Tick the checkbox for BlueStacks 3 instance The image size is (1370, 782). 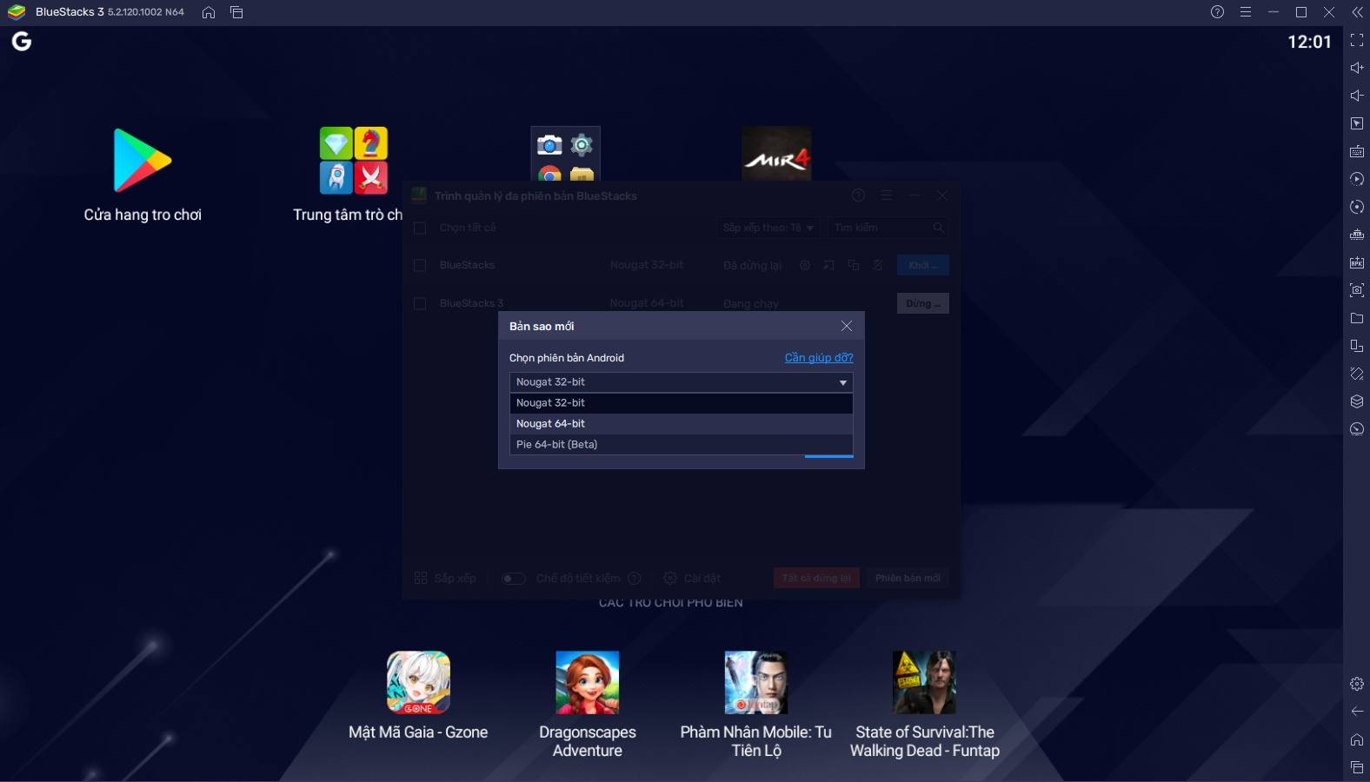pos(420,303)
